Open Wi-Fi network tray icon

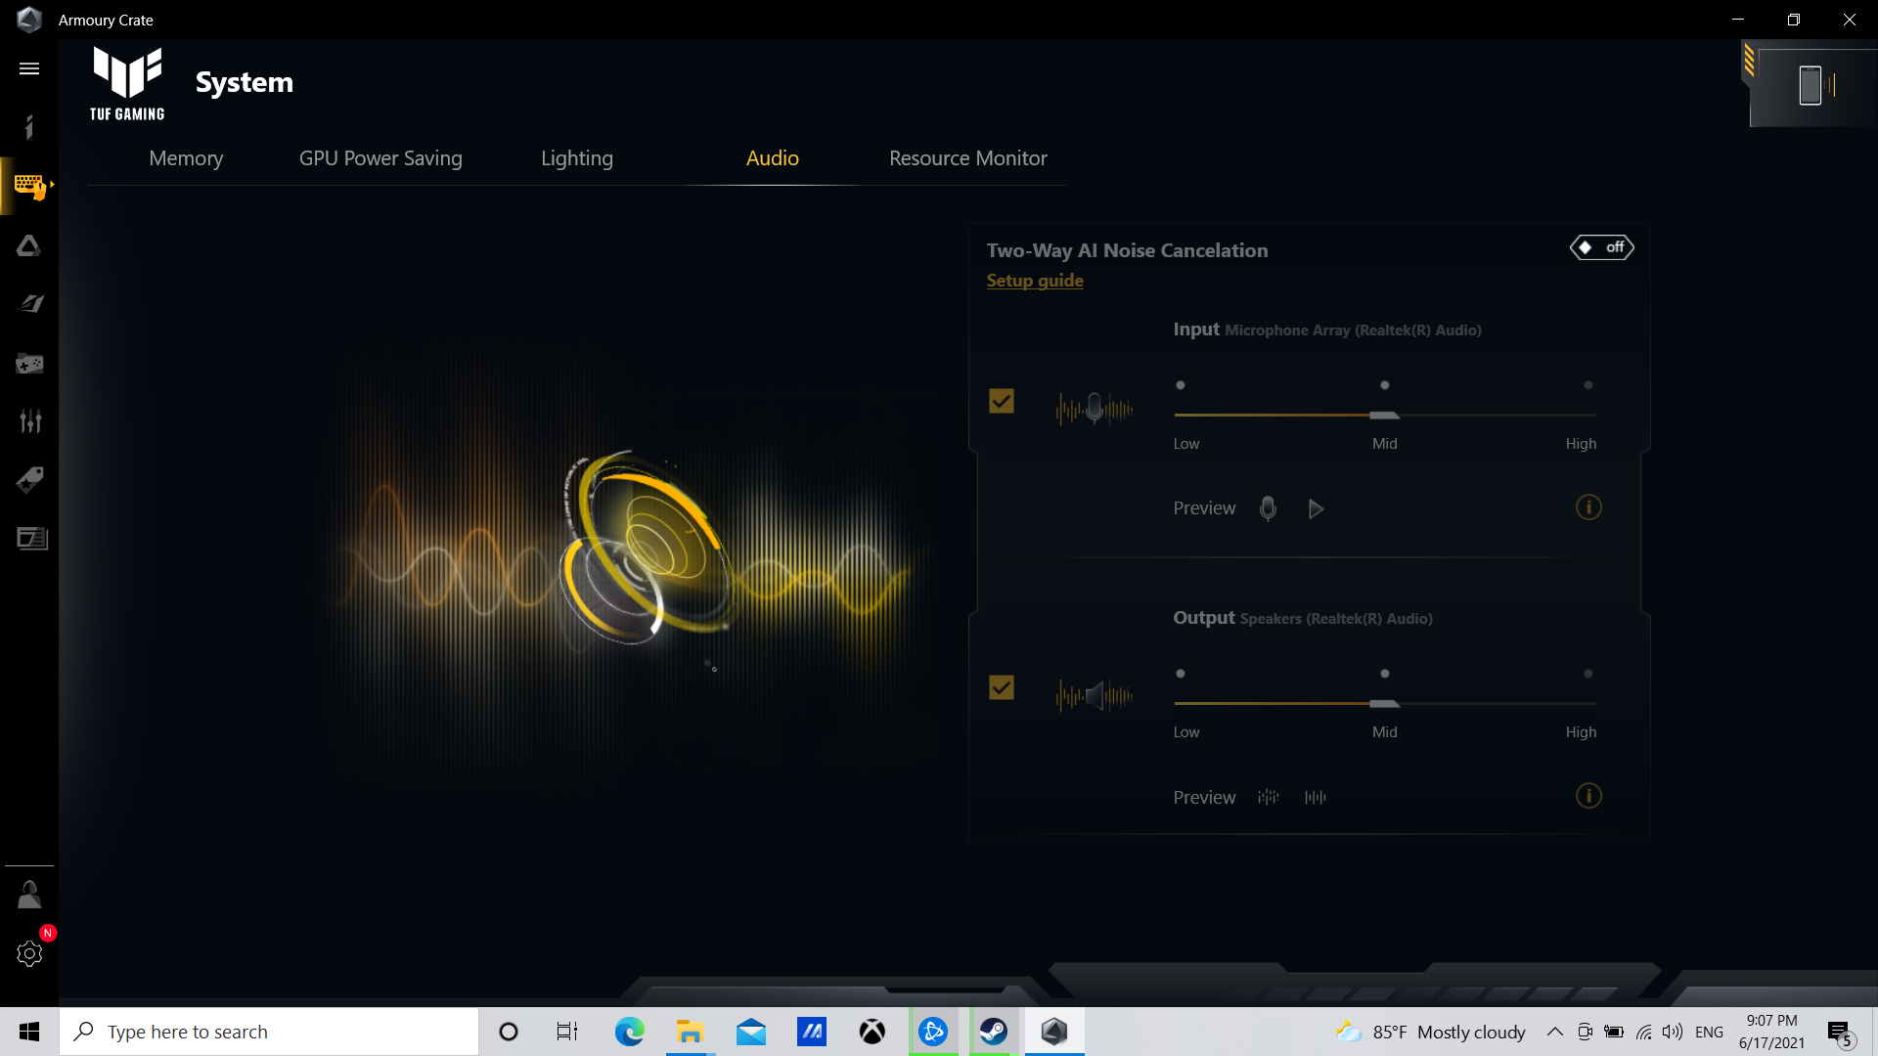click(x=1644, y=1032)
